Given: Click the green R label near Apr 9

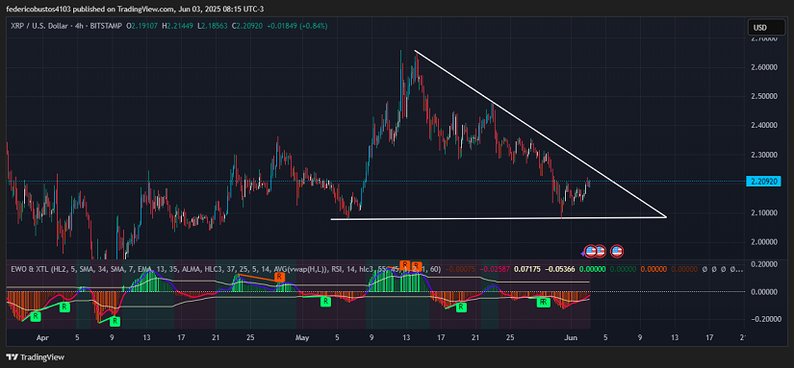Looking at the screenshot, I should coord(115,321).
